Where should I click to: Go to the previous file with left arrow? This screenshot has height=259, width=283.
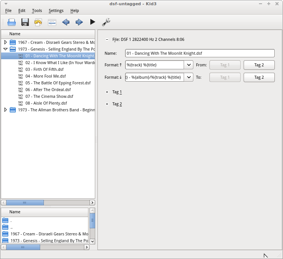tap(66, 22)
